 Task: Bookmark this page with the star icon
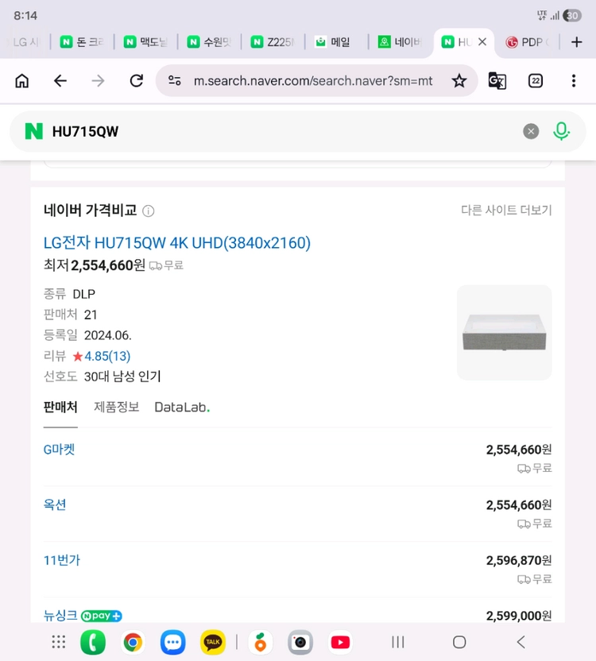(459, 80)
